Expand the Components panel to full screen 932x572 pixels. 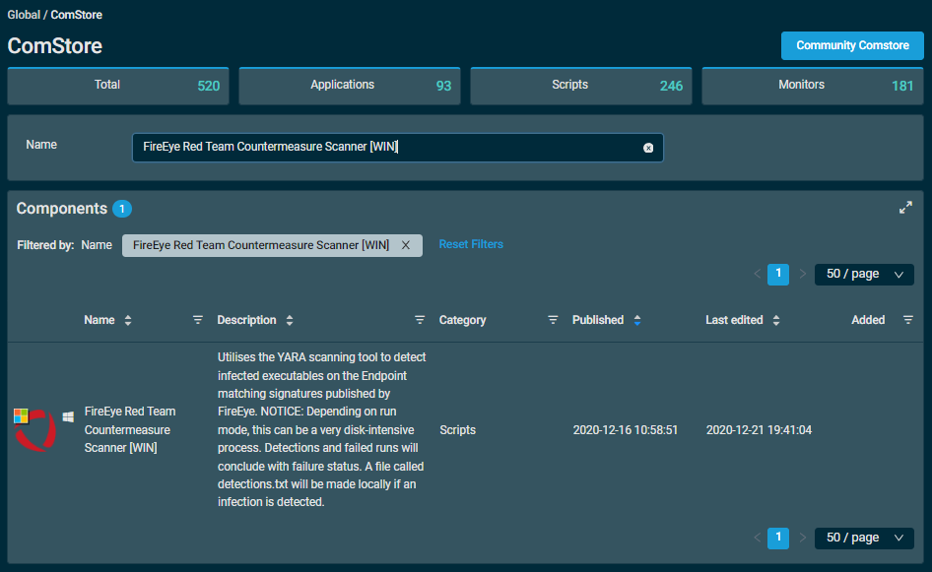905,208
